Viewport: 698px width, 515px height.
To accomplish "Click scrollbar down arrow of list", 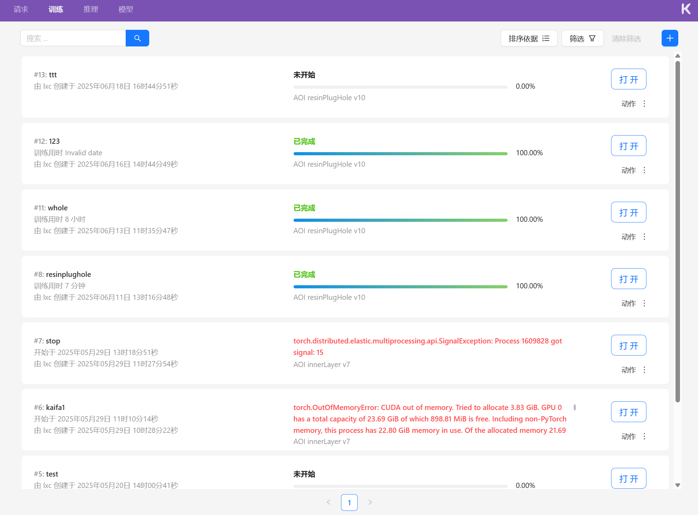I will (678, 485).
